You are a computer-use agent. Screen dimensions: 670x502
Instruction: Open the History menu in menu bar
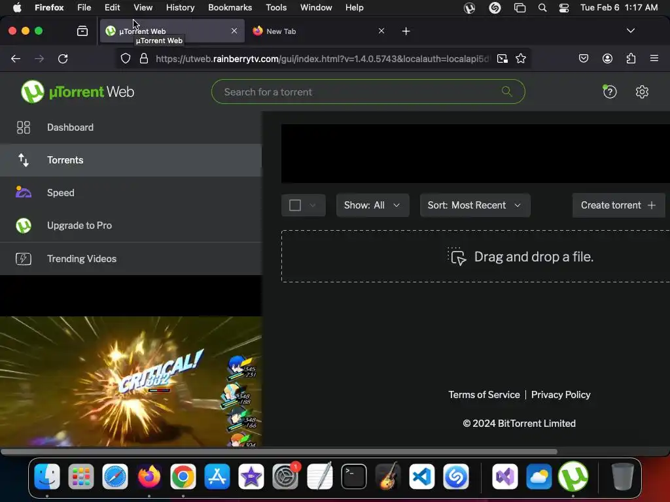(x=181, y=8)
